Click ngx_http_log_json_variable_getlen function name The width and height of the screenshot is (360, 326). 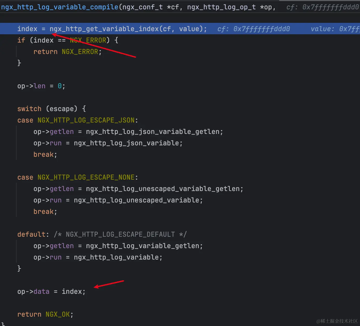[153, 132]
